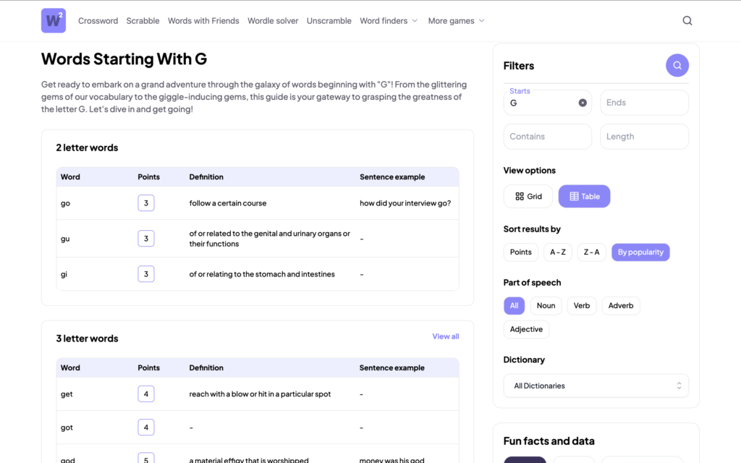
Task: Filter part of speech by Adjective
Action: pos(526,329)
